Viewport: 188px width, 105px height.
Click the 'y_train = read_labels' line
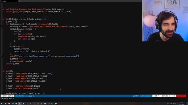27,76
